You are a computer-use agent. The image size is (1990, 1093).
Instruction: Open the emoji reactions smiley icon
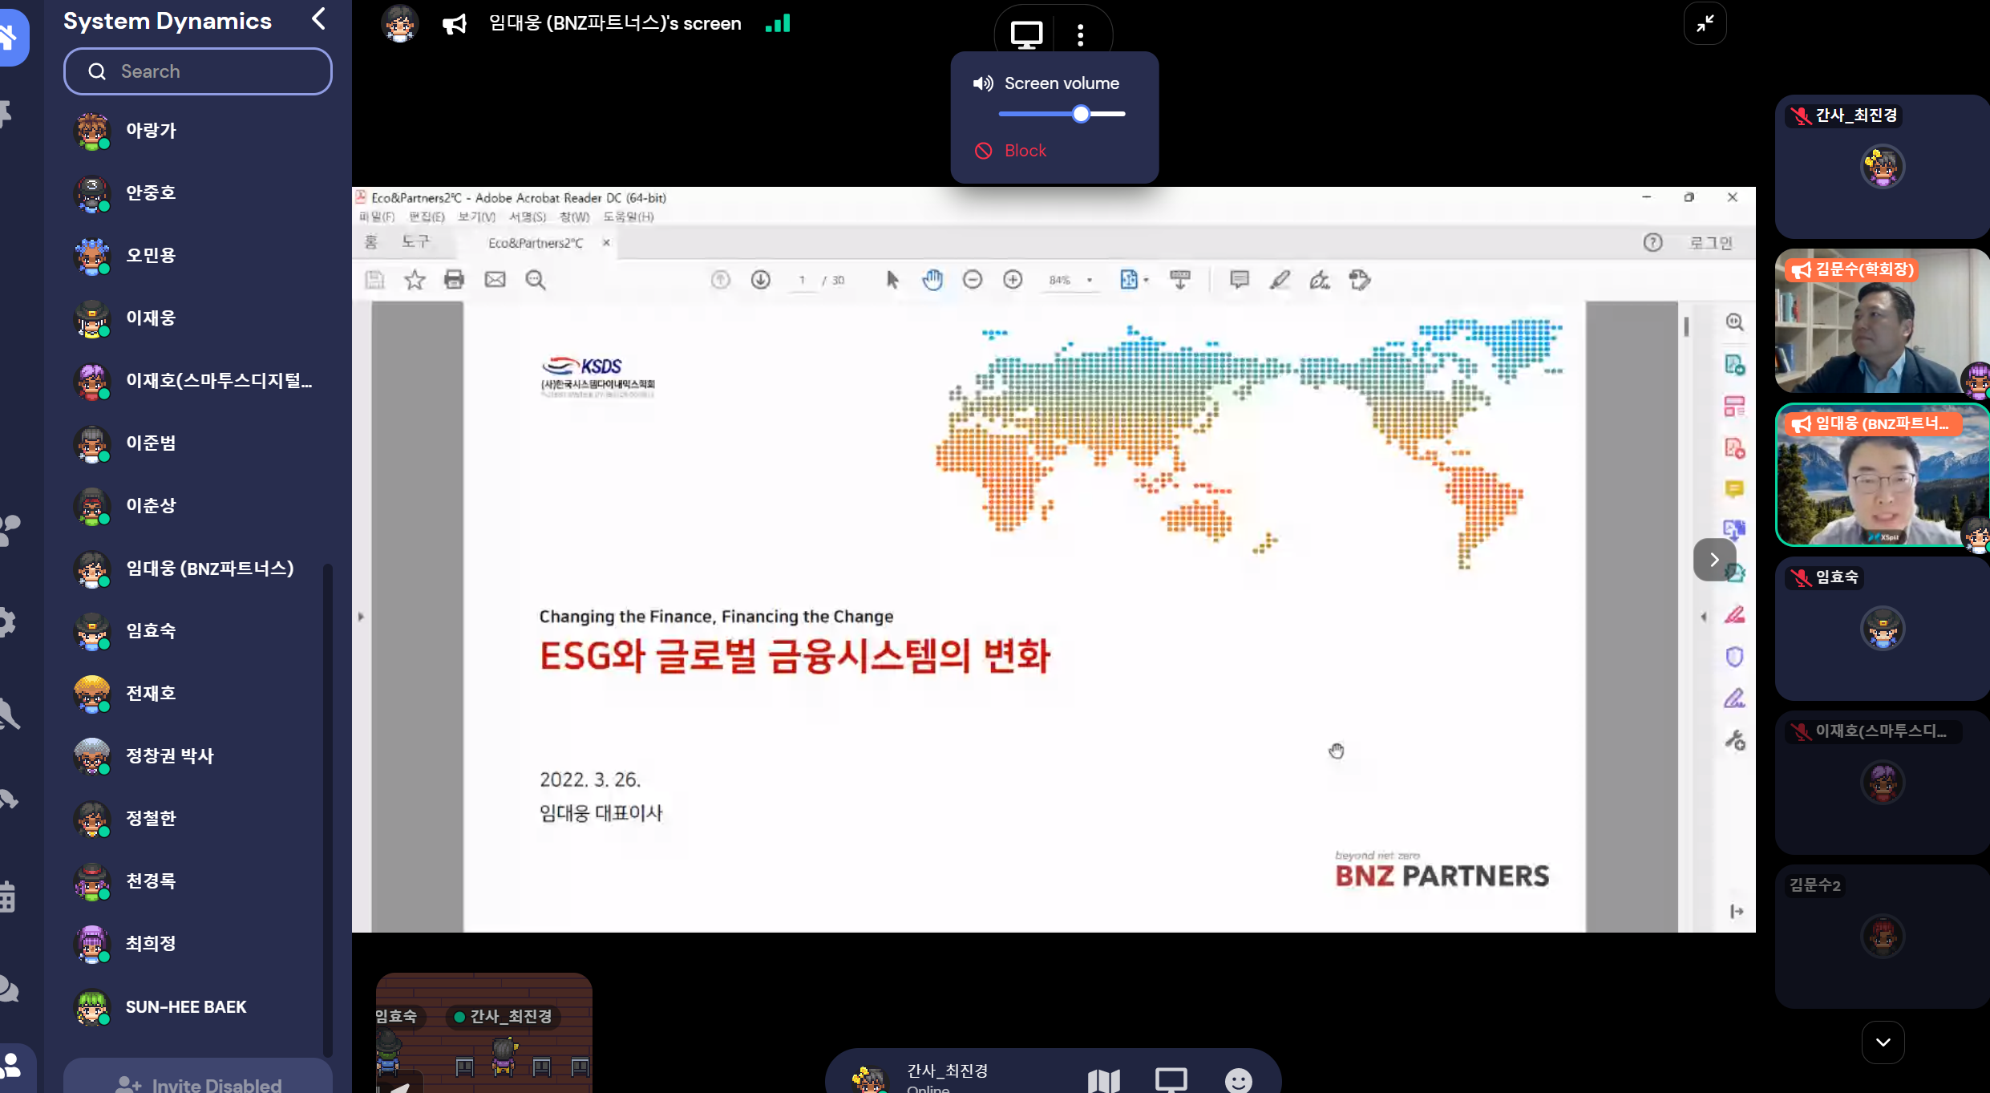pos(1238,1080)
